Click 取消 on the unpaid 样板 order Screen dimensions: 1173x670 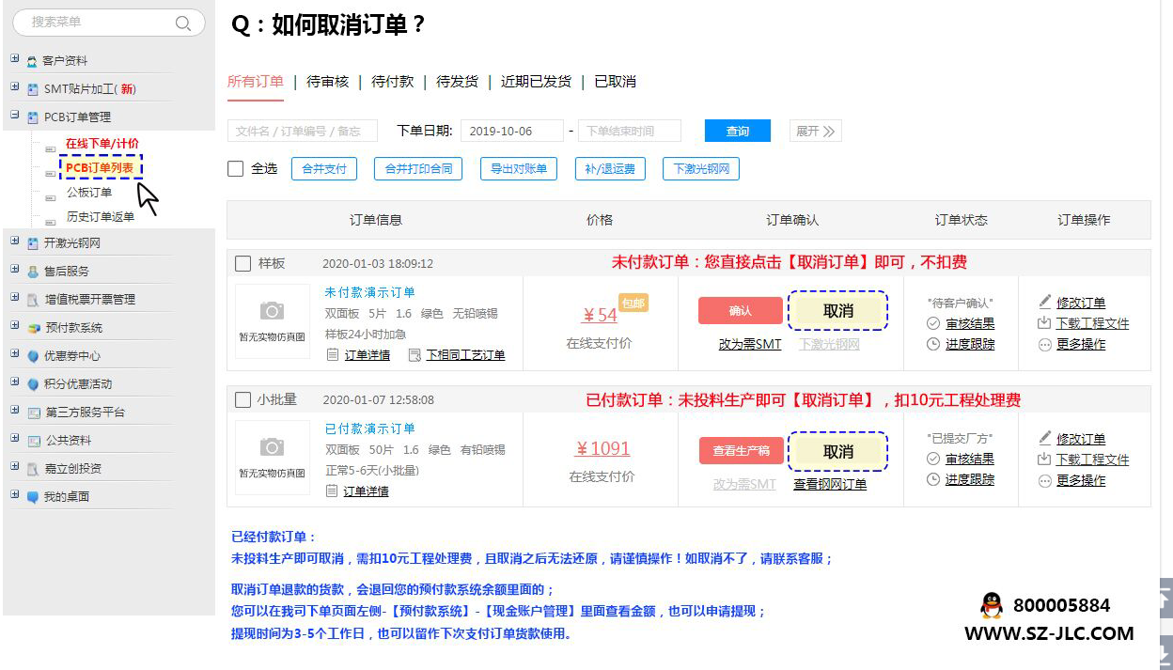point(837,311)
